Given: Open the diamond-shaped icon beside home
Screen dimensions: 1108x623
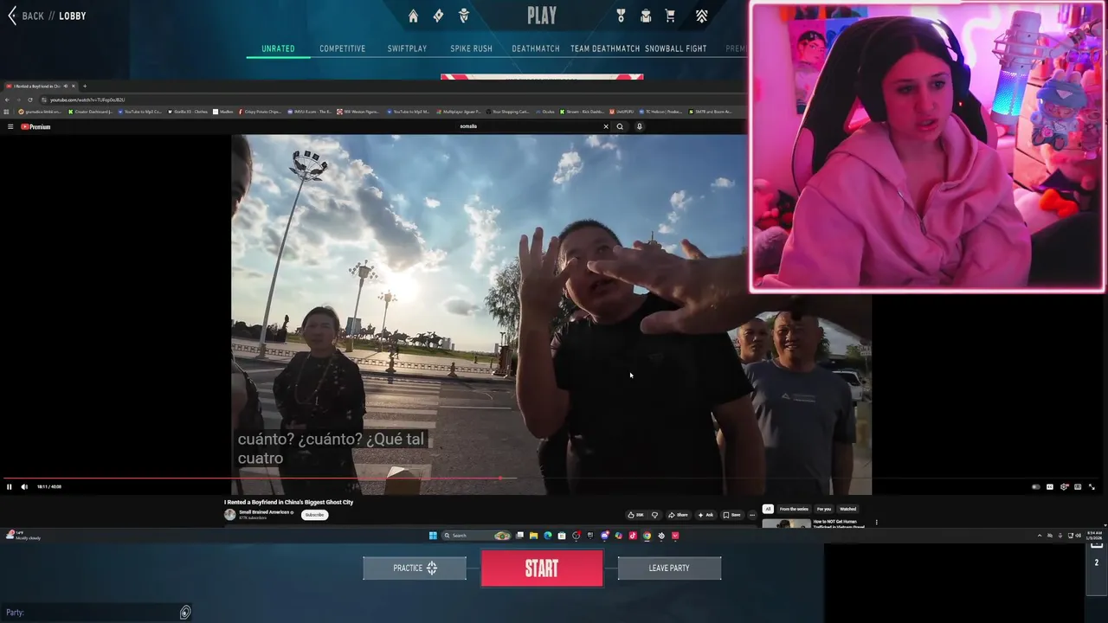Looking at the screenshot, I should tap(438, 16).
